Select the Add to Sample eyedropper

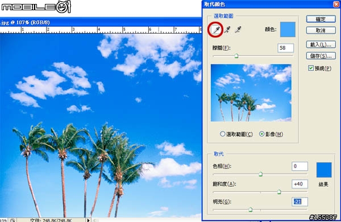click(x=227, y=30)
